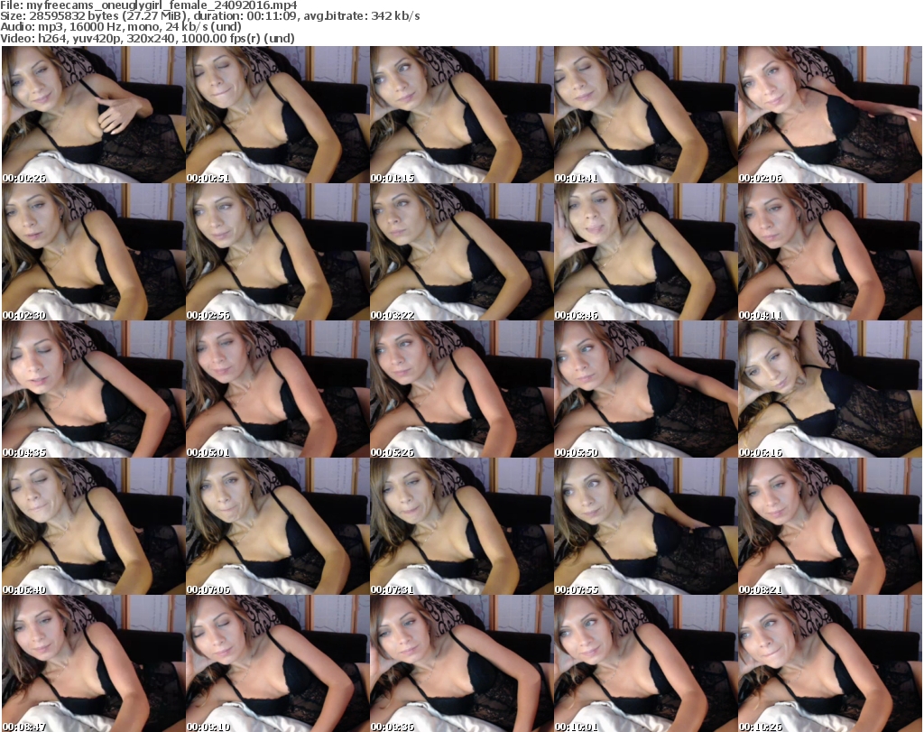The width and height of the screenshot is (924, 732).
Task: Click the frame at 00:09:36
Action: (x=461, y=663)
